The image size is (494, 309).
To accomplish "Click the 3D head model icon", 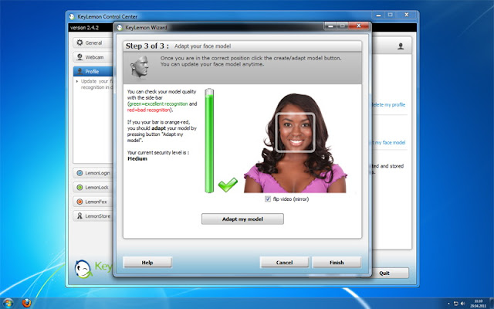I will tap(139, 67).
